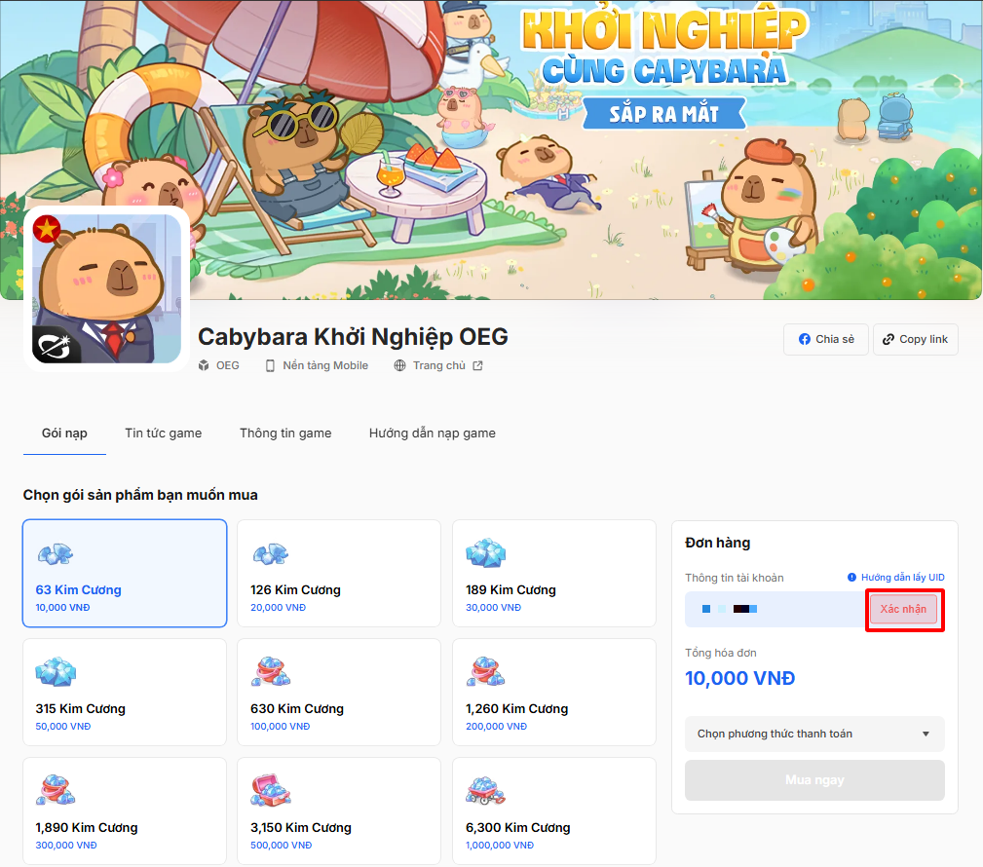Switch to the Tin tức game tab
Viewport: 983px width, 867px height.
tap(164, 433)
